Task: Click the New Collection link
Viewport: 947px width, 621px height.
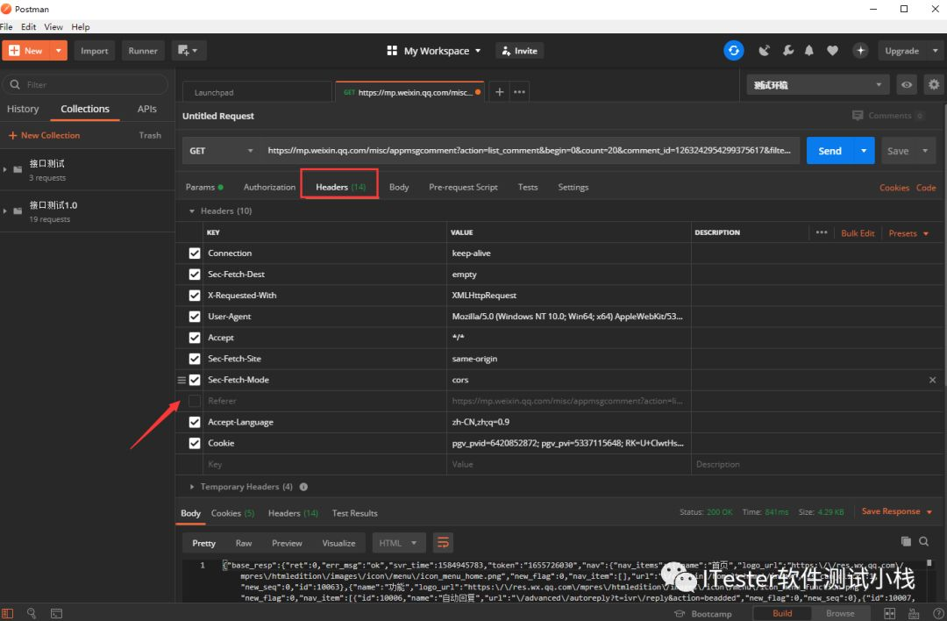Action: [x=44, y=135]
